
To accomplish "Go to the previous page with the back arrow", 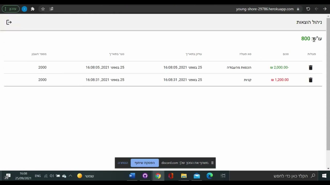I will 316,9.
